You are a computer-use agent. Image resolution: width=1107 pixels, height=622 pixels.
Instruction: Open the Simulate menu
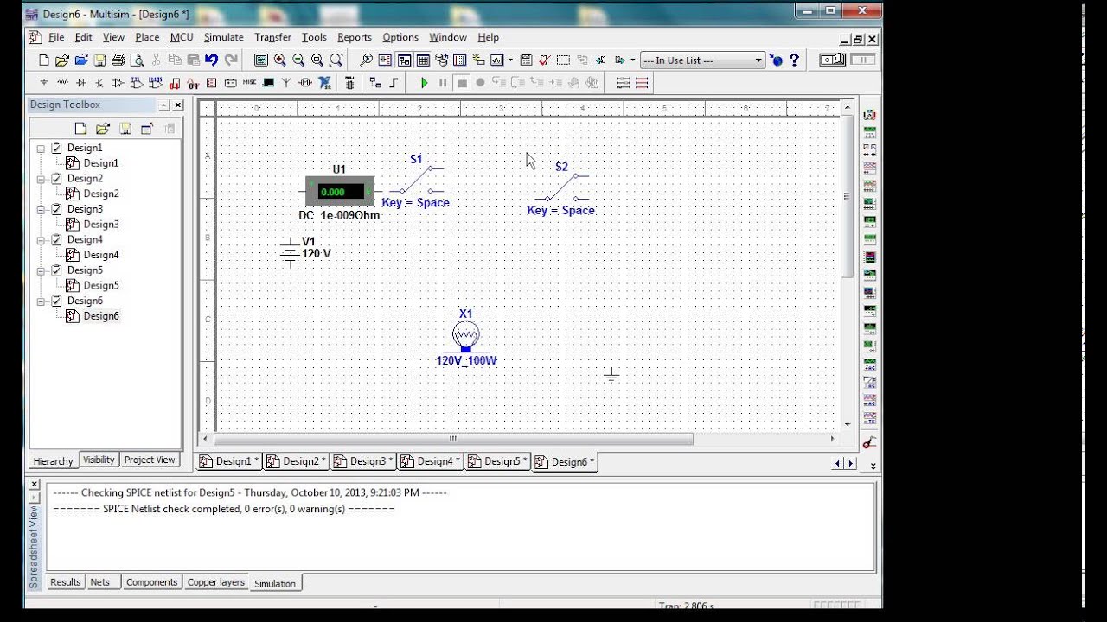pyautogui.click(x=223, y=37)
